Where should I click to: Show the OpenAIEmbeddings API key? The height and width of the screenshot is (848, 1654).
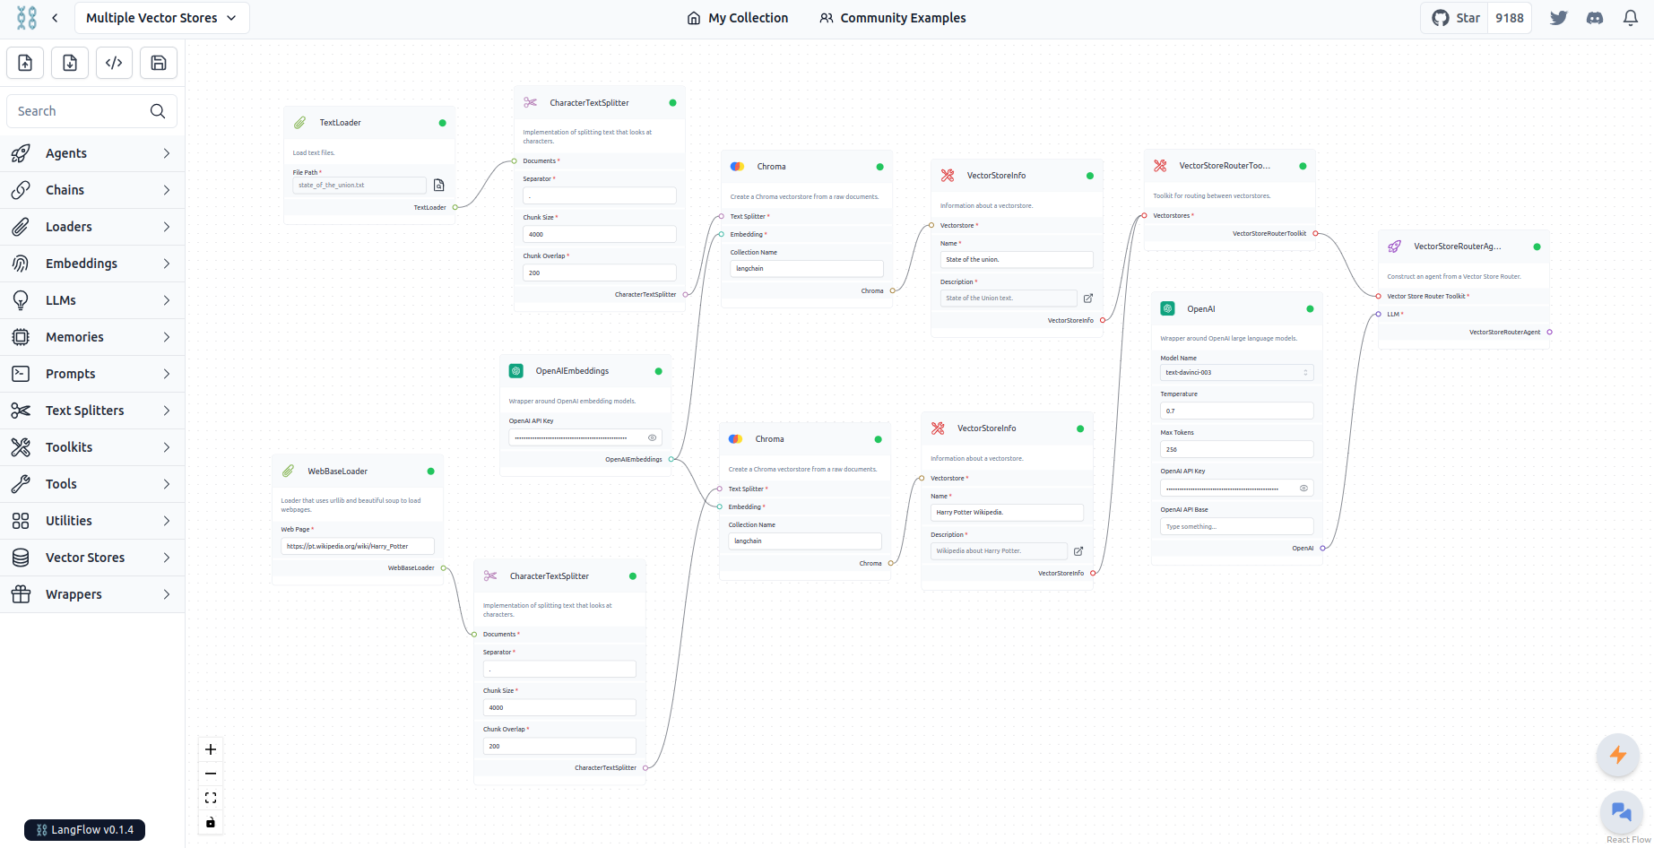tap(653, 438)
